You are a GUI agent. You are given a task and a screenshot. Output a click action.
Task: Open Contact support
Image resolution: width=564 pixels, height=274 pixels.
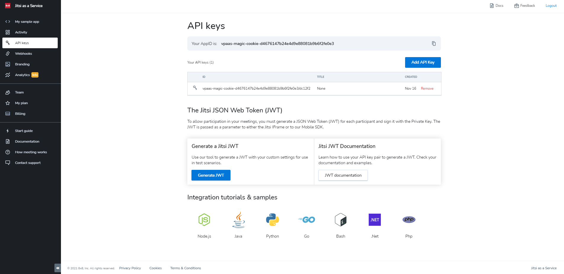click(x=28, y=163)
